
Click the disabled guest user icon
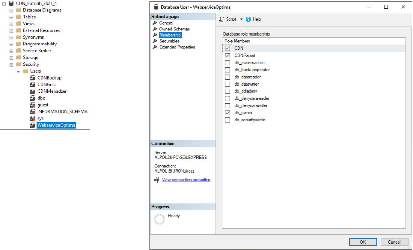pos(33,105)
